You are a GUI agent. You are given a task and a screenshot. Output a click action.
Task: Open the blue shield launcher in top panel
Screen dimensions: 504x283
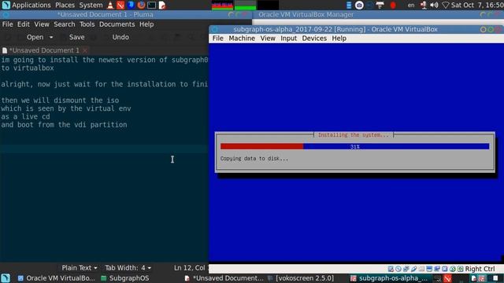(131, 6)
